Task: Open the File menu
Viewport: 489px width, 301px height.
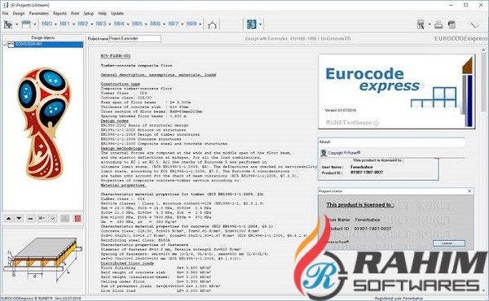Action: [6, 13]
